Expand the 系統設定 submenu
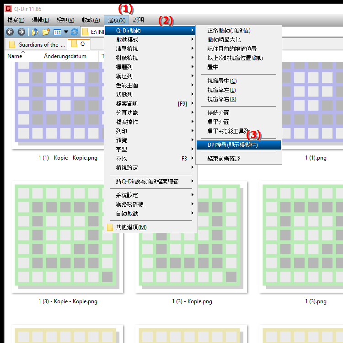The width and height of the screenshot is (343, 343). click(x=150, y=195)
